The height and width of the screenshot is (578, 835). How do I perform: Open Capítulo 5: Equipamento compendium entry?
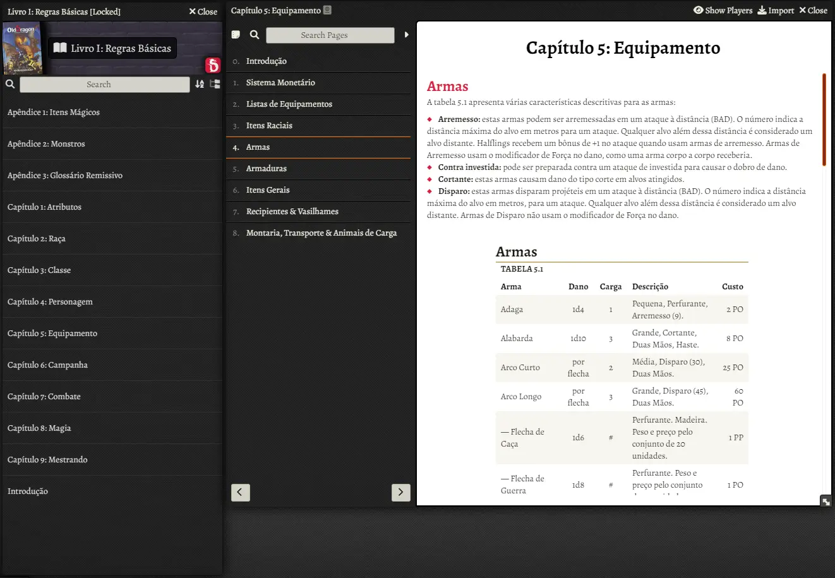click(112, 334)
